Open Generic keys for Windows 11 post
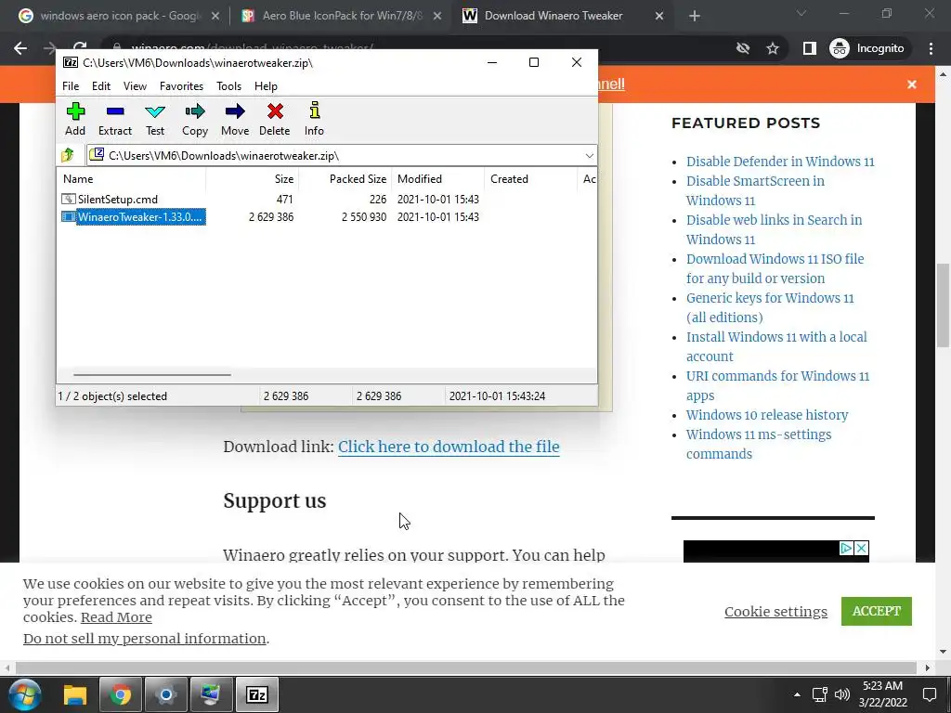The height and width of the screenshot is (713, 951). point(770,307)
